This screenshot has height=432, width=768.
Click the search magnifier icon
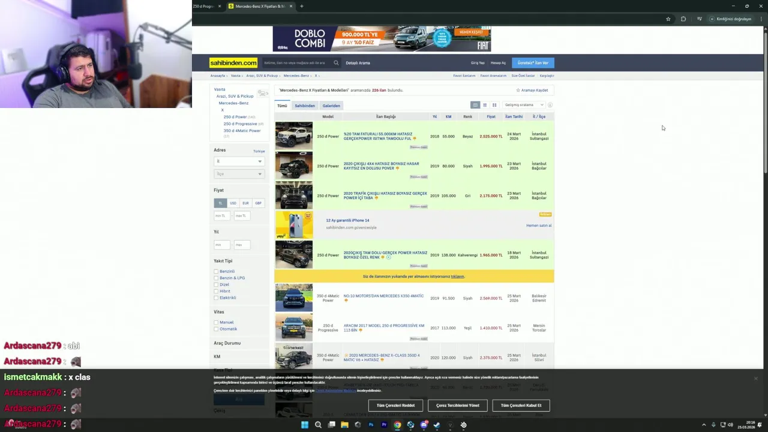pyautogui.click(x=336, y=62)
